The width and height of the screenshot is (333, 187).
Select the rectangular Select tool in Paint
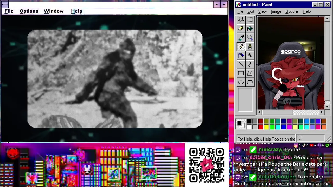pos(250,19)
